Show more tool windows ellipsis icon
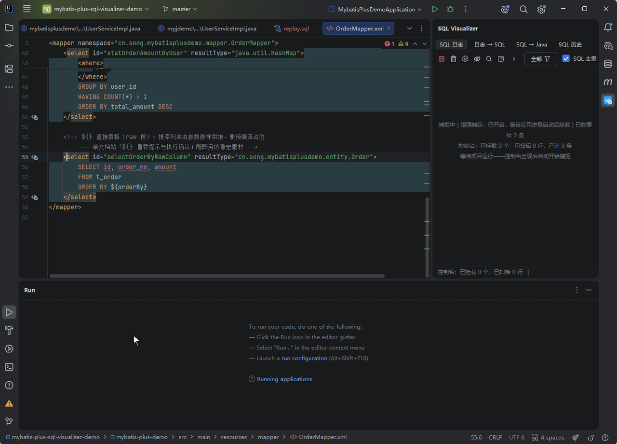This screenshot has height=444, width=617. pyautogui.click(x=9, y=87)
